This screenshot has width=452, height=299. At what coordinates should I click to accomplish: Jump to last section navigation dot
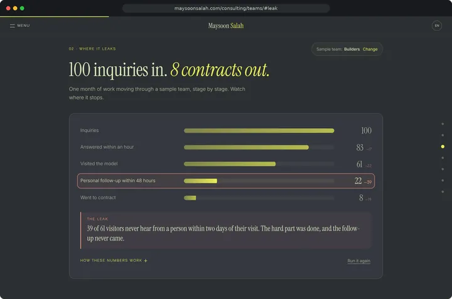coord(443,192)
